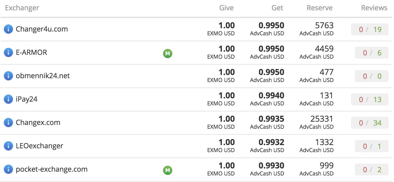Open the Changer4u.com exchanger link

point(42,29)
